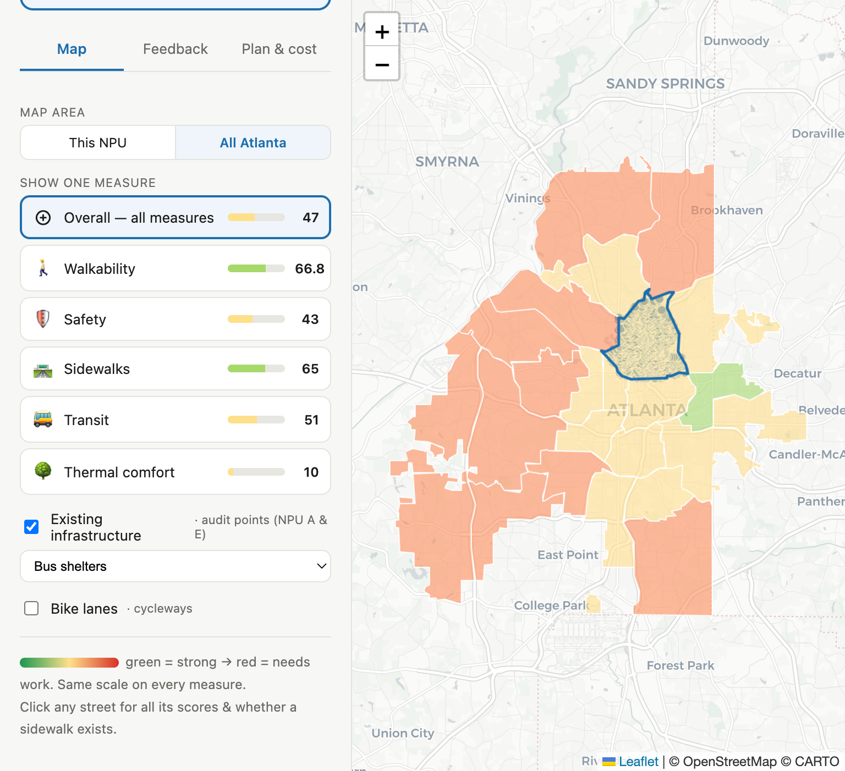Enable the Bike lanes checkbox
845x771 pixels.
pos(31,608)
